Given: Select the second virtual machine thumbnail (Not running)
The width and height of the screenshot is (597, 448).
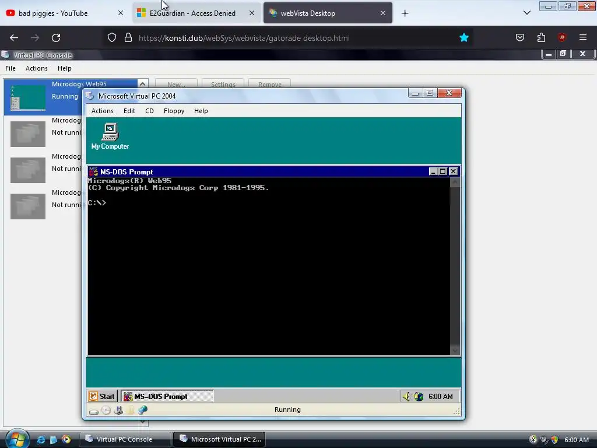Looking at the screenshot, I should click(28, 134).
